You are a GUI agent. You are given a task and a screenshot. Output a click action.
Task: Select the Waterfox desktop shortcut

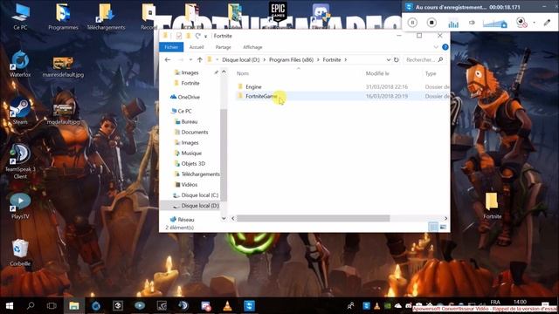pos(20,64)
